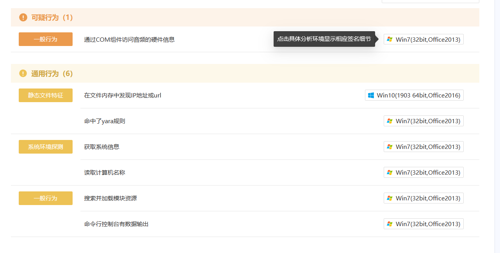The height and width of the screenshot is (253, 500).
Task: Select the 系统环境探测 category tag
Action: click(46, 147)
